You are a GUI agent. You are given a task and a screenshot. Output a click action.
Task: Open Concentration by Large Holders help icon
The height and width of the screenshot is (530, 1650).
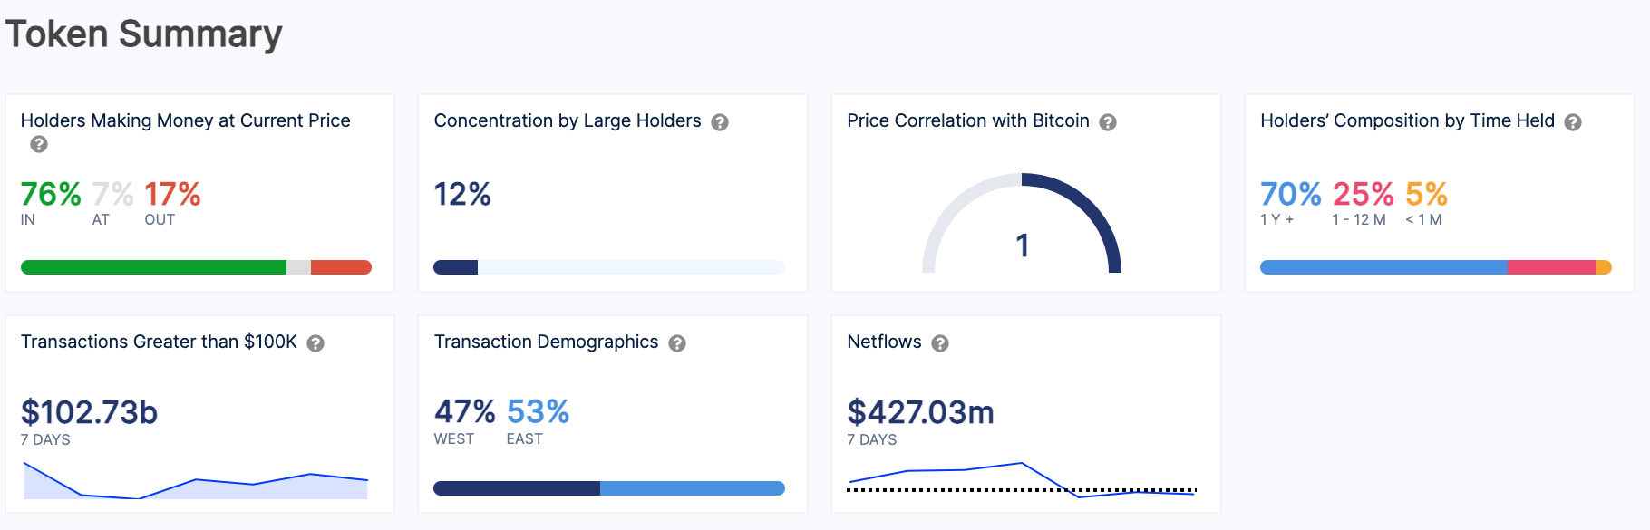point(720,122)
